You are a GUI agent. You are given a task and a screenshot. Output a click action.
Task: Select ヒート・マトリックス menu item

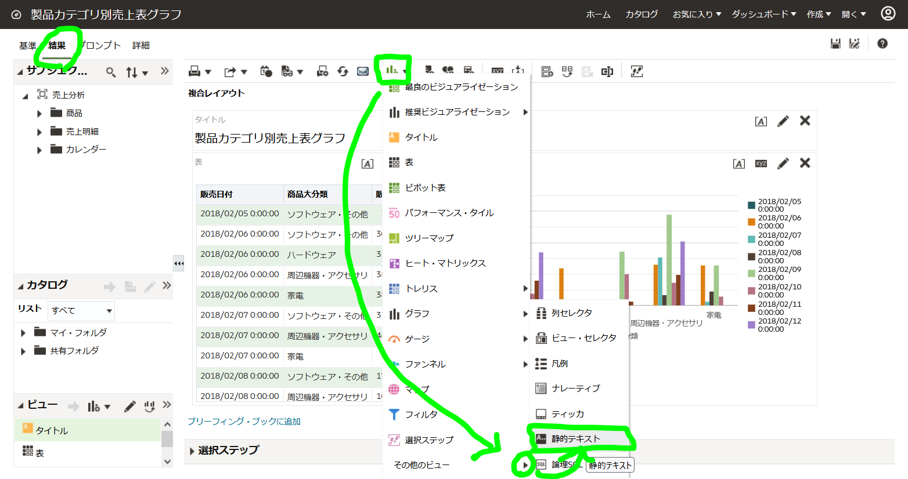(x=456, y=263)
